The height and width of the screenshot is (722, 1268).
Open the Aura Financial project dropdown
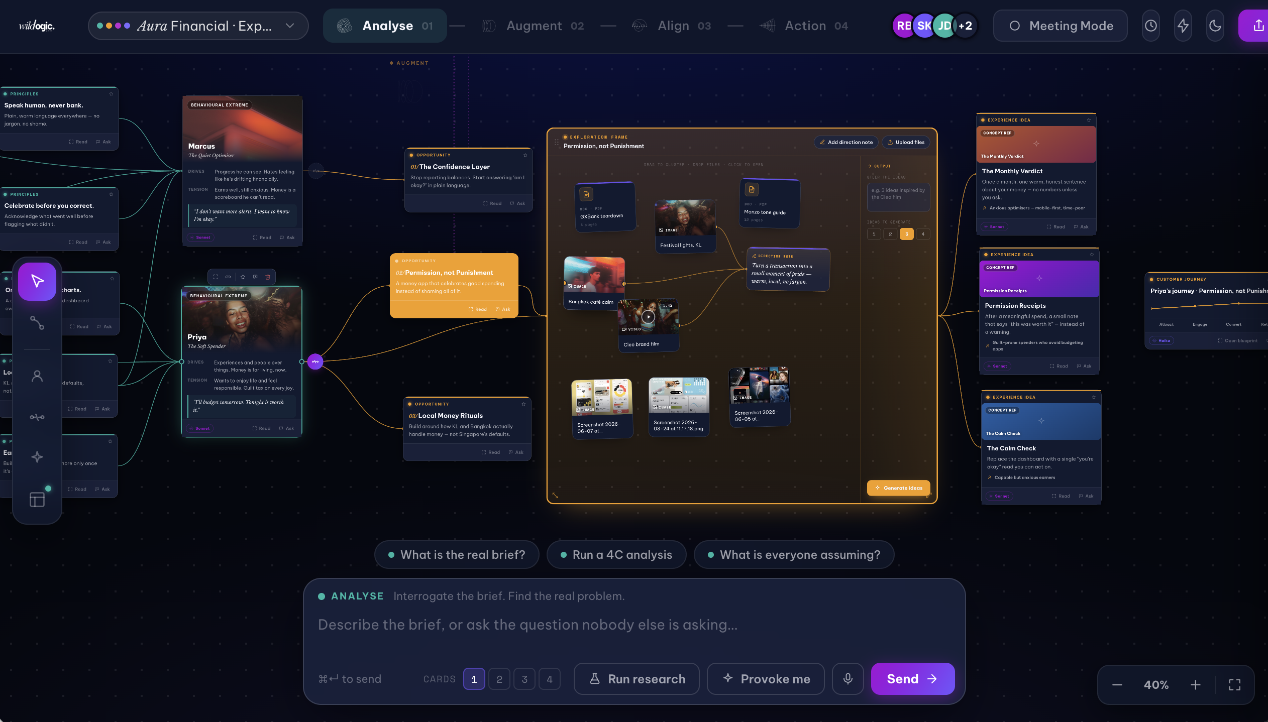198,26
